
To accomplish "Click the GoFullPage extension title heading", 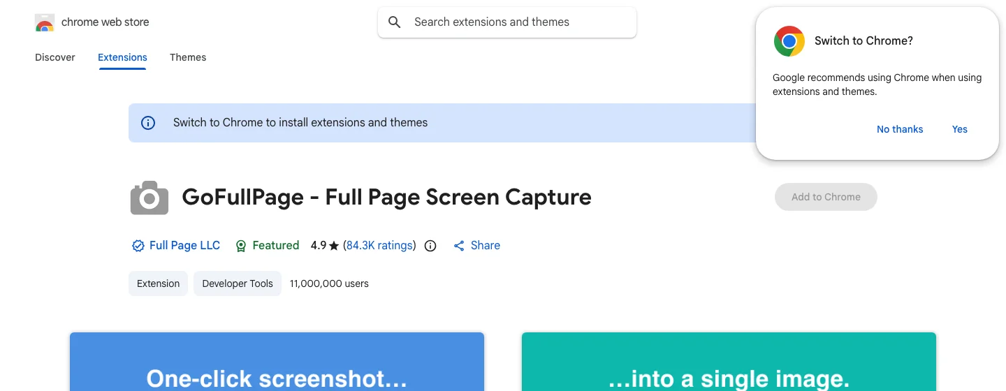I will 387,198.
